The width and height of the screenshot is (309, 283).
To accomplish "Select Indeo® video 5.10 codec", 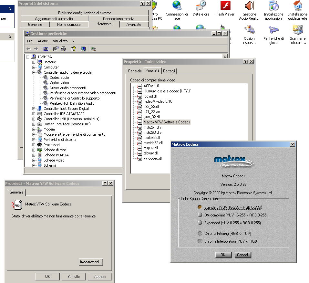I will click(158, 101).
